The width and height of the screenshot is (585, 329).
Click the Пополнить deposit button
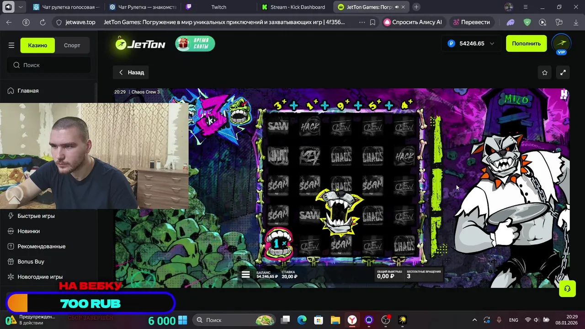[526, 43]
